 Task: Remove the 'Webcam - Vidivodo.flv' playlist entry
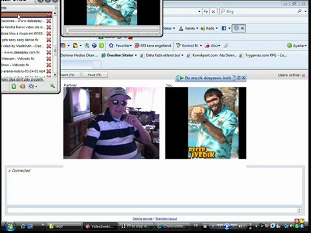point(49,59)
